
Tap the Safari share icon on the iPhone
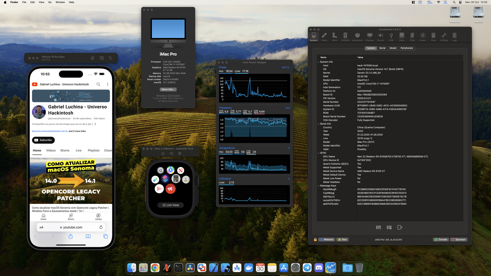click(x=71, y=237)
